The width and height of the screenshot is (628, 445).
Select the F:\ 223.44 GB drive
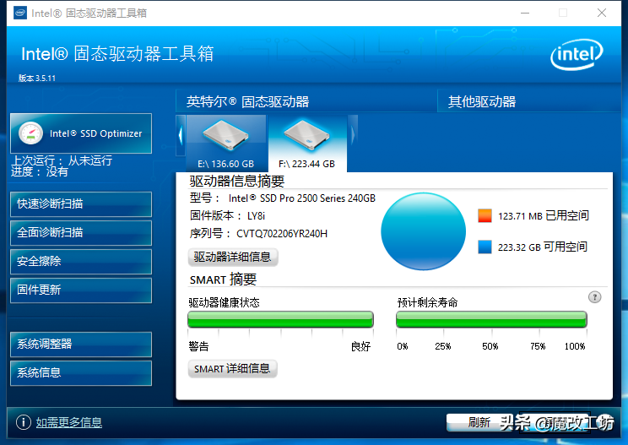(306, 144)
